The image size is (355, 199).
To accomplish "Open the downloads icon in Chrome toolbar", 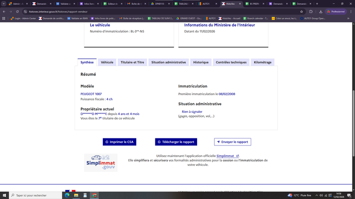I will click(x=320, y=11).
